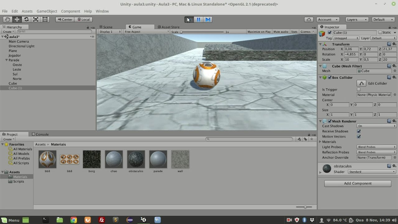Save the project search as favorite
Viewport: 398px width, 224px height.
click(x=312, y=139)
